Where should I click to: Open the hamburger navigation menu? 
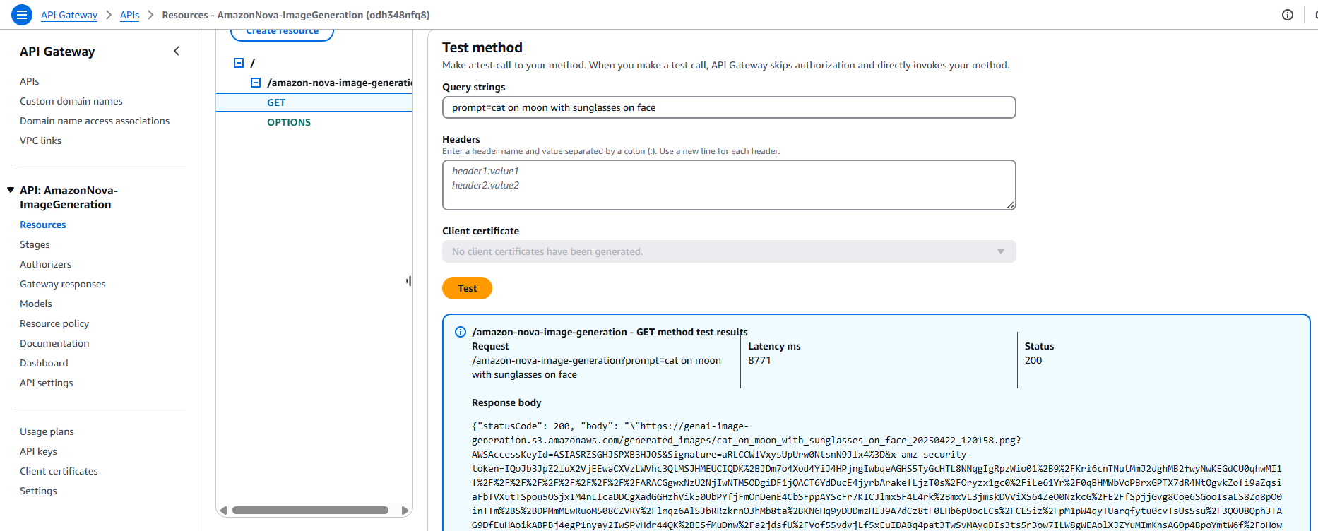coord(22,14)
